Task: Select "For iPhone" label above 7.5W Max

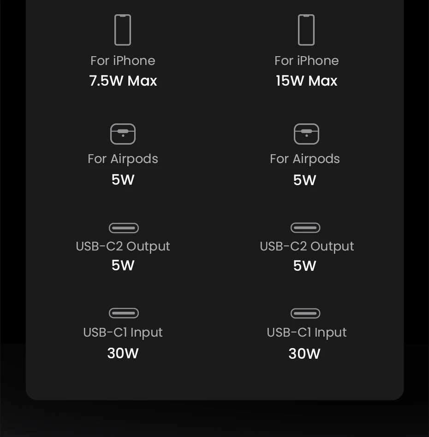Action: (x=123, y=61)
